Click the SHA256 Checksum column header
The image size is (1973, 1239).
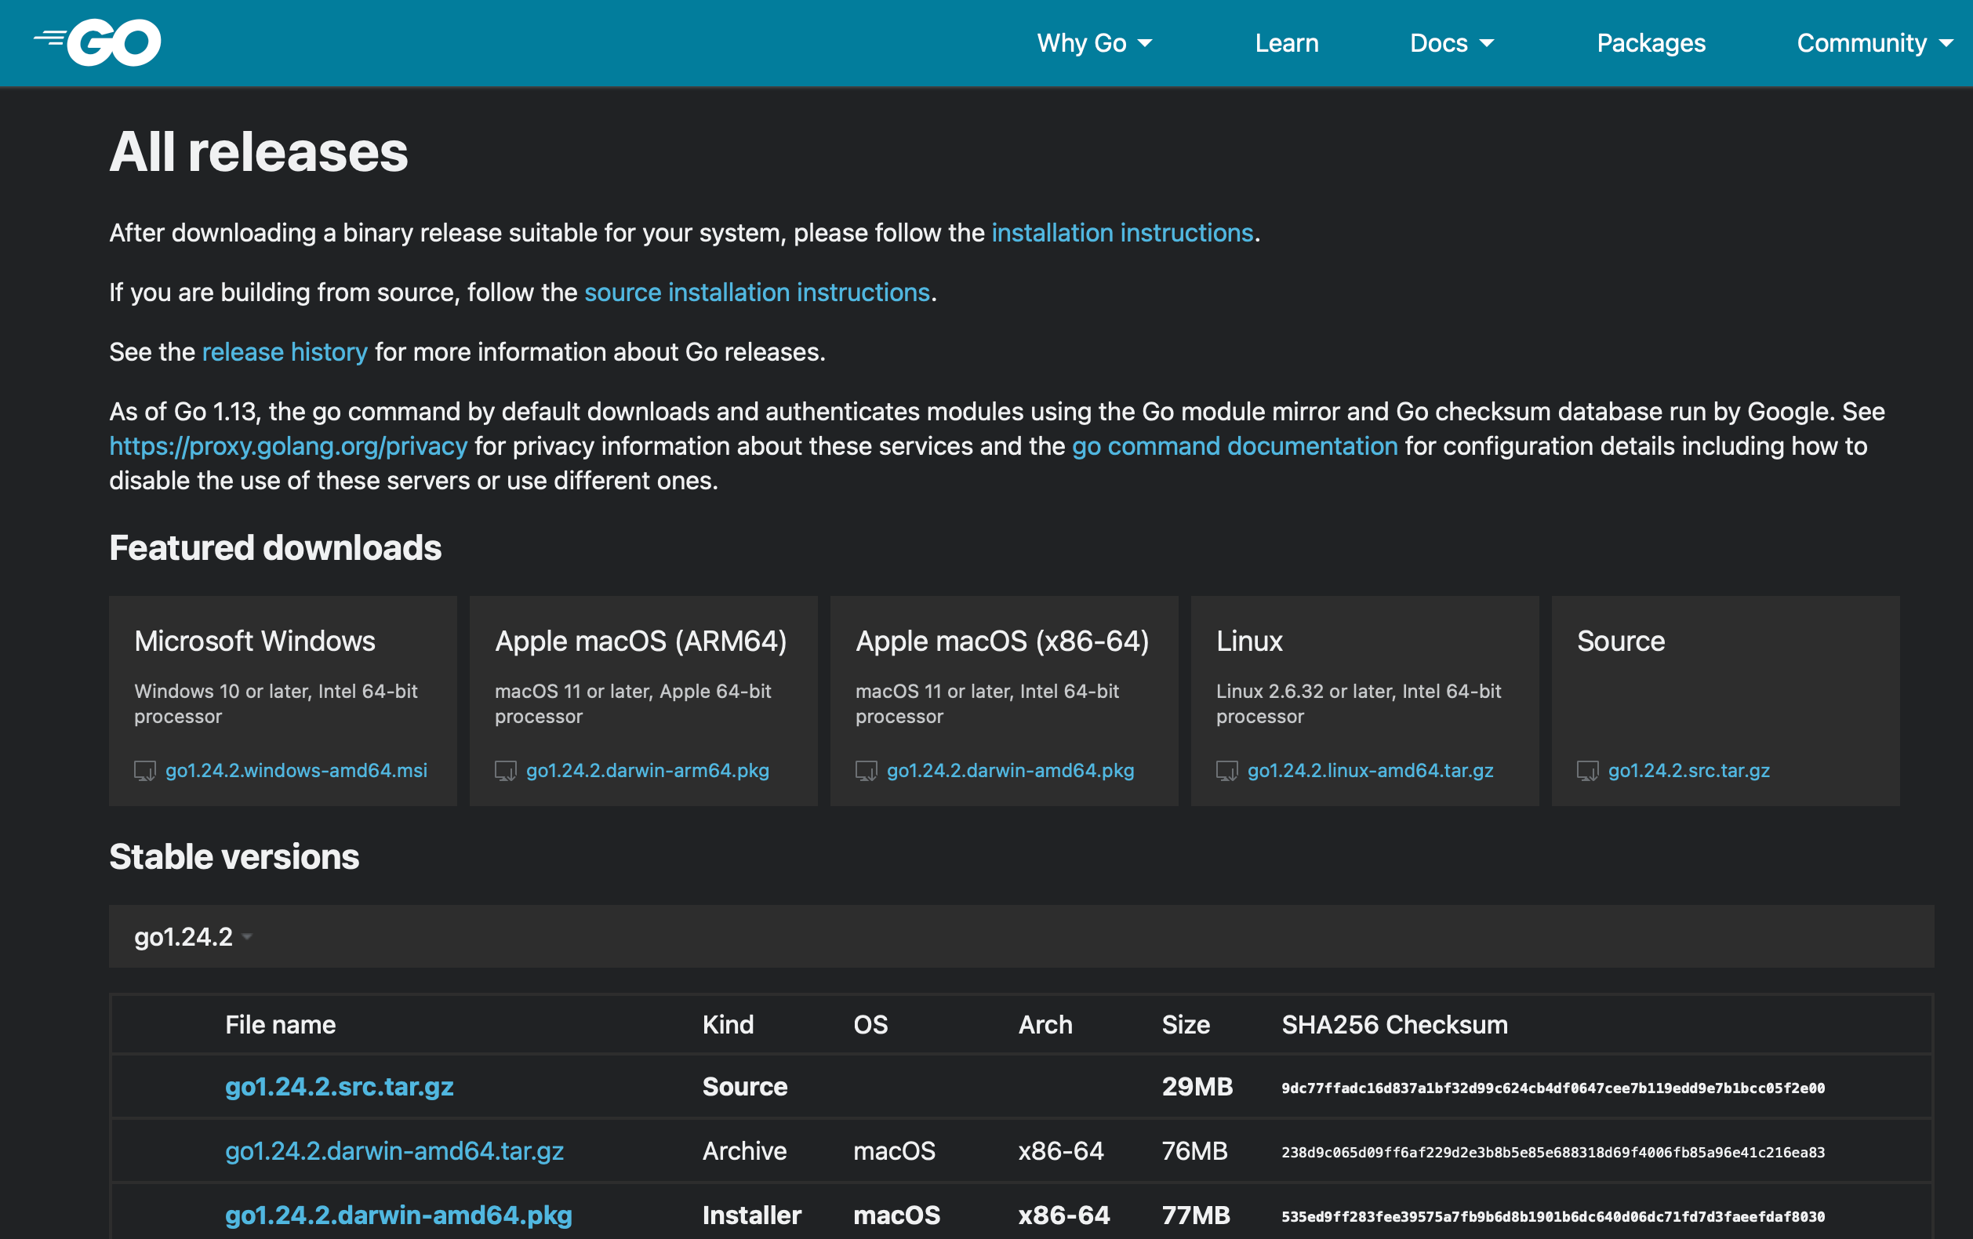1394,1025
